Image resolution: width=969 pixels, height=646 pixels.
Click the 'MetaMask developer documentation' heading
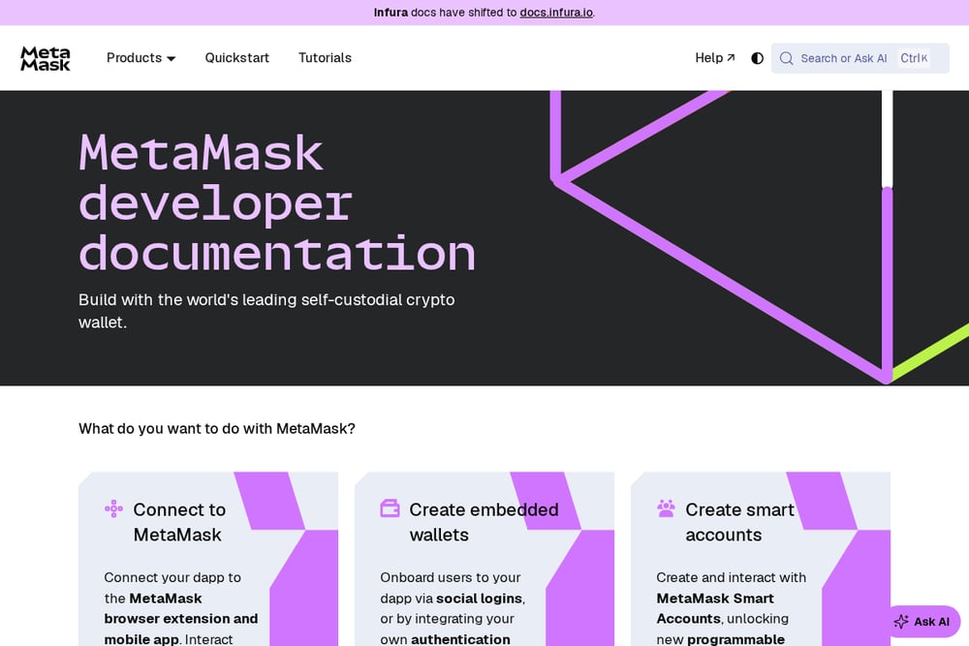click(277, 202)
